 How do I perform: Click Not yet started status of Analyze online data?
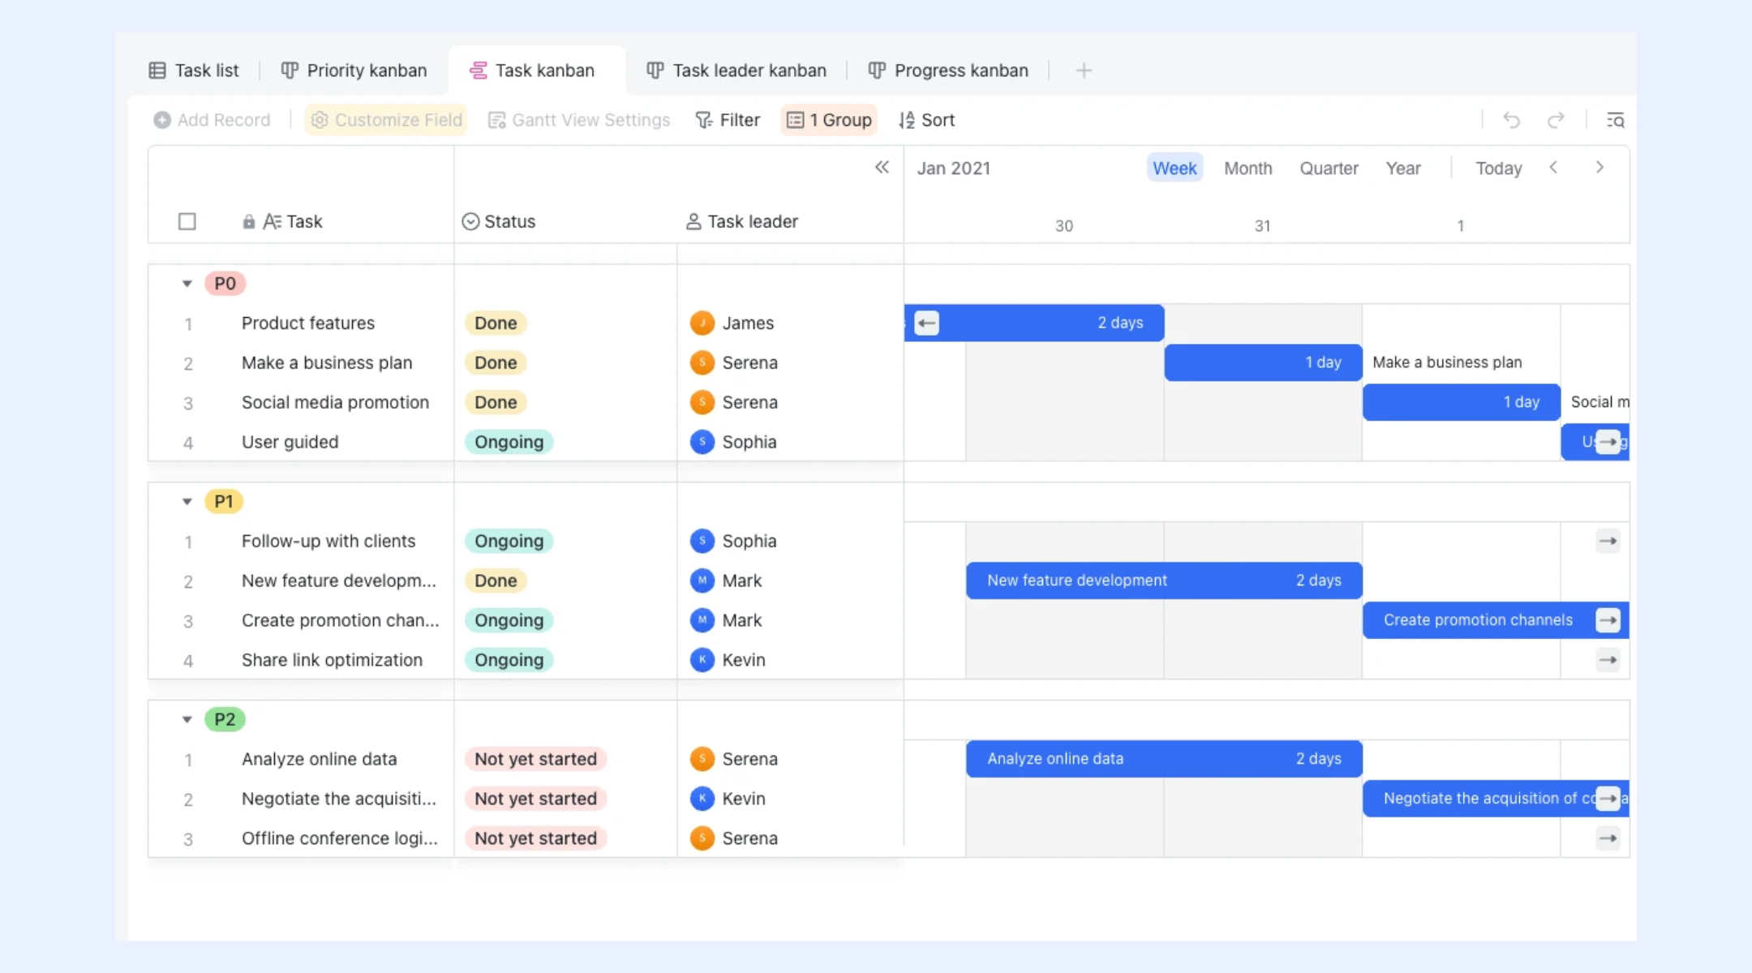click(536, 759)
